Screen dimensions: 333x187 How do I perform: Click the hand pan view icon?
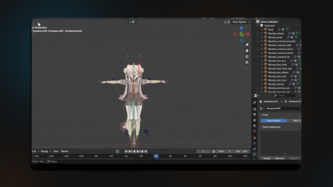pos(247,51)
